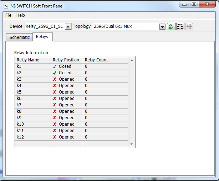The width and height of the screenshot is (219, 181).
Task: Click the Relay Position column header
Action: 67,60
